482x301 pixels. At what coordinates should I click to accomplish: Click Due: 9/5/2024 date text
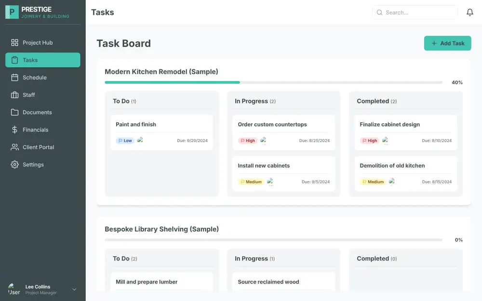(x=316, y=182)
